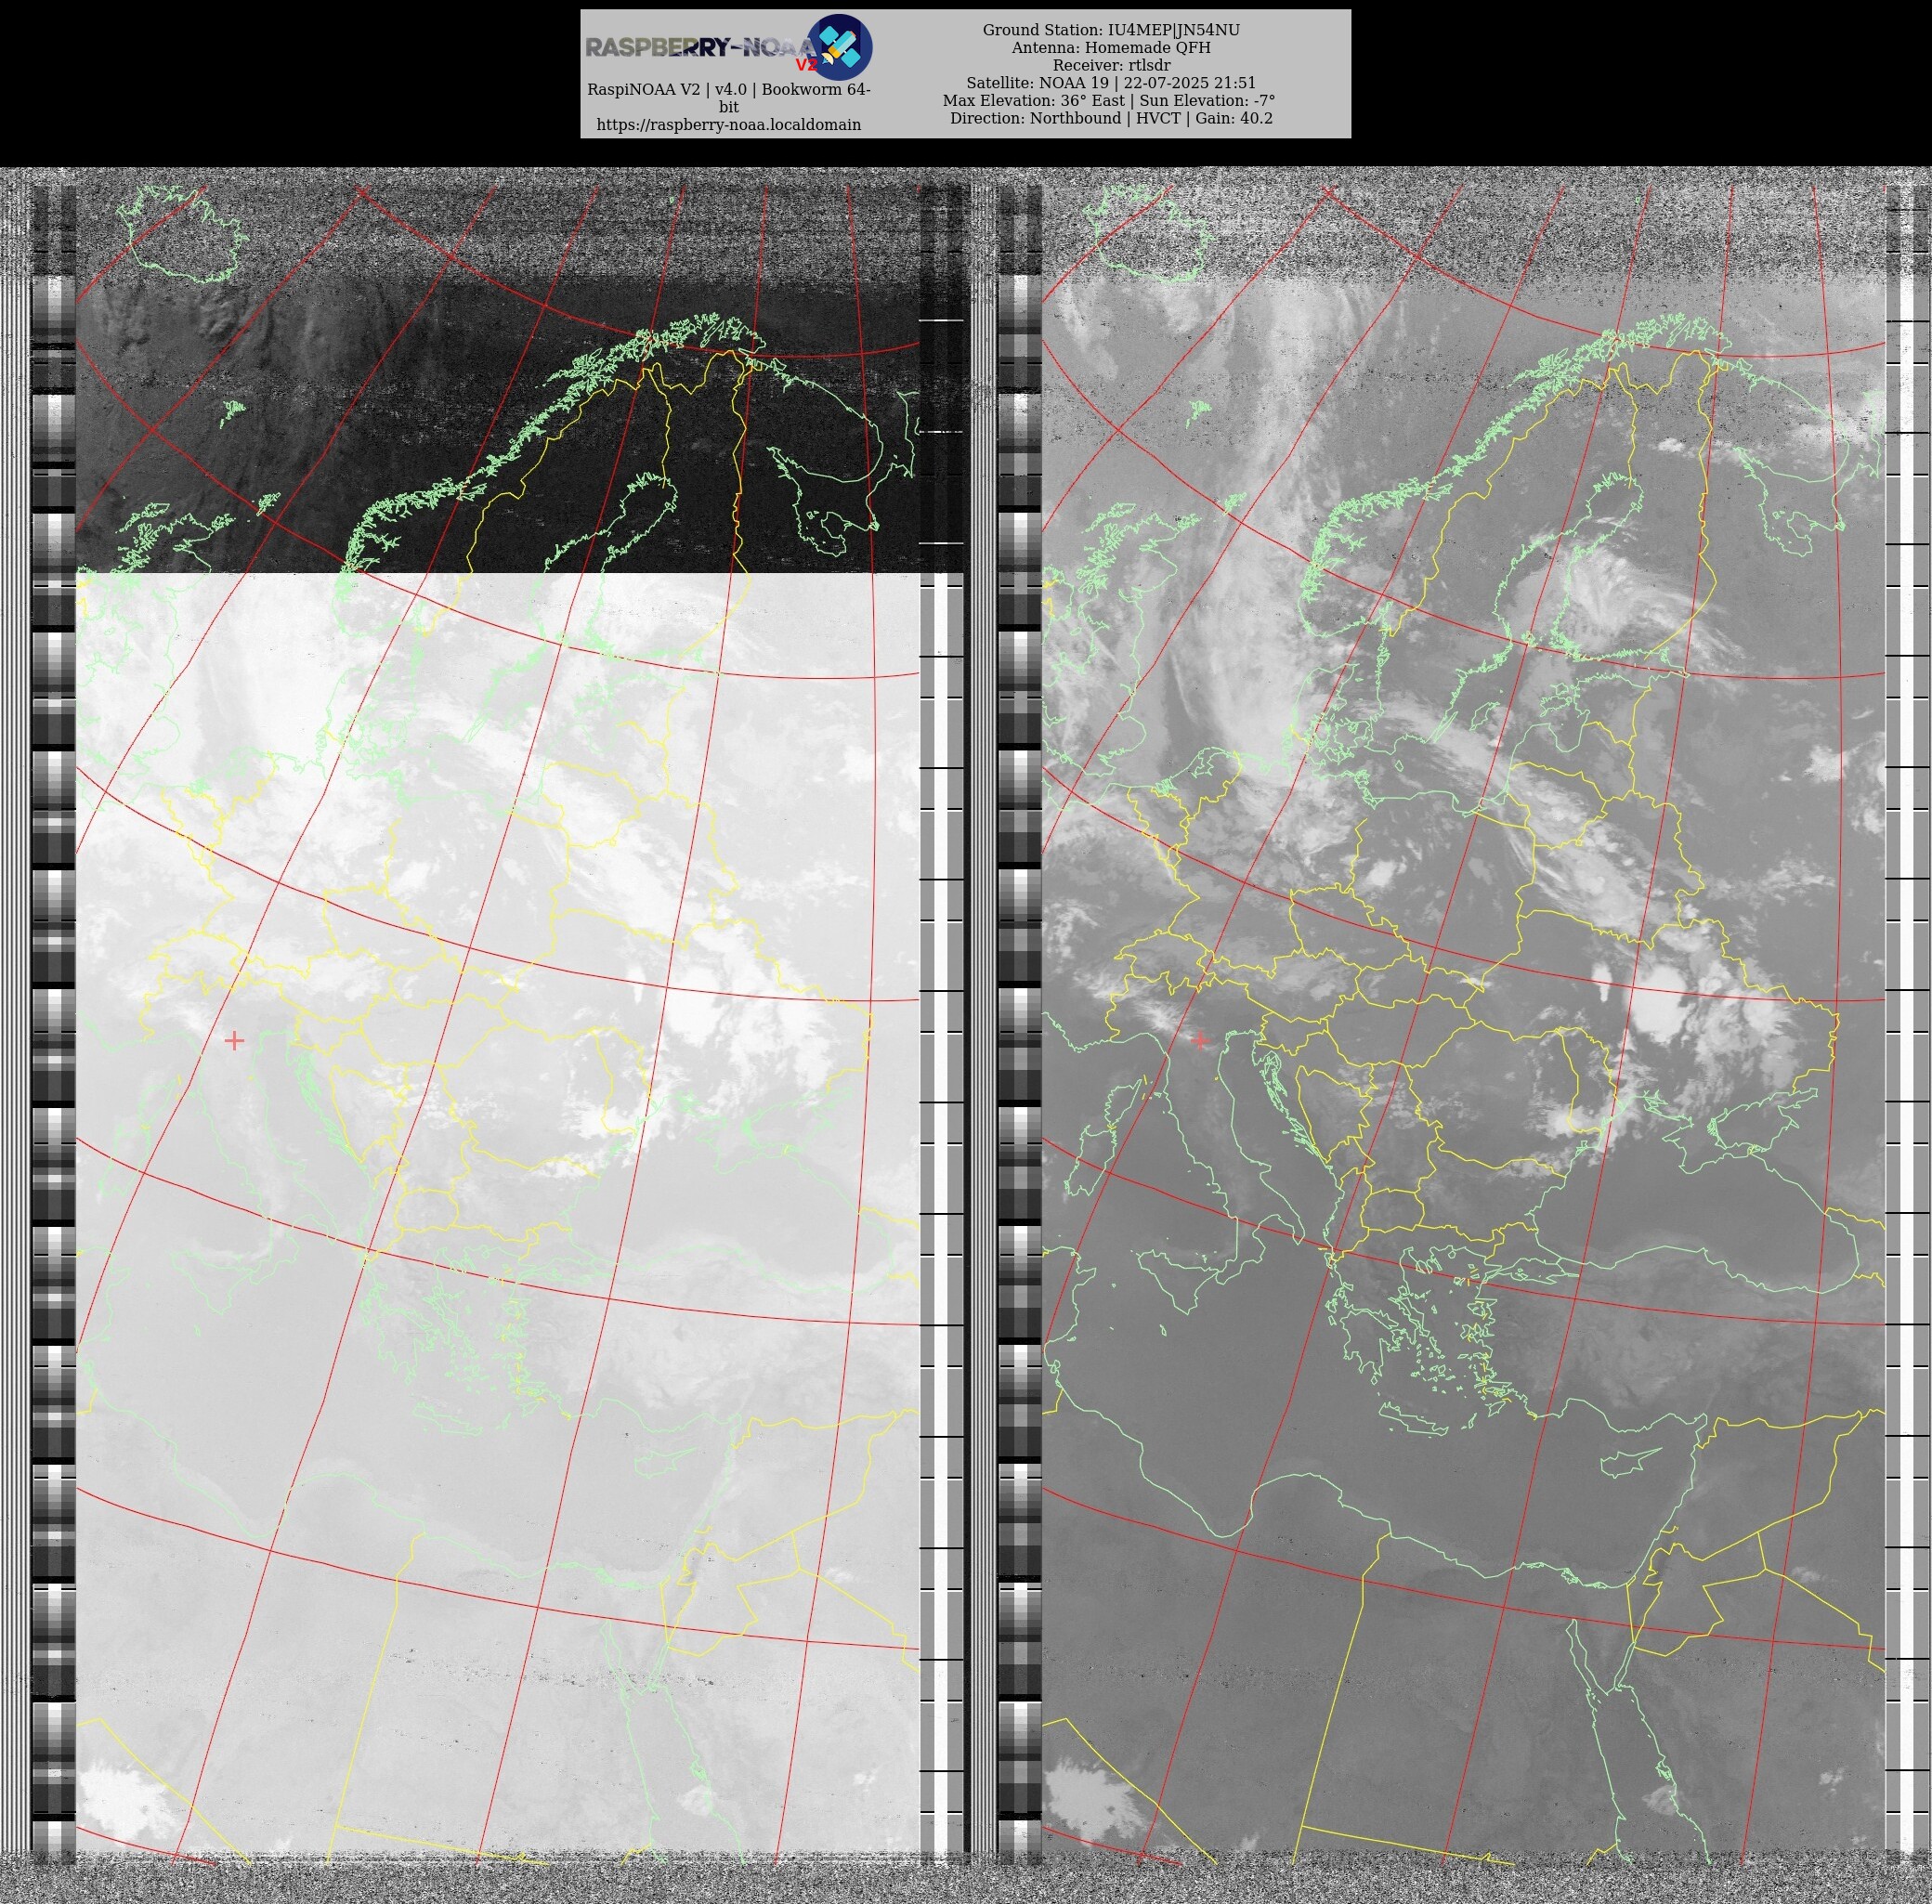Open the https://raspberry-noaa.localdomain link text
The width and height of the screenshot is (1932, 1904).
click(x=728, y=125)
